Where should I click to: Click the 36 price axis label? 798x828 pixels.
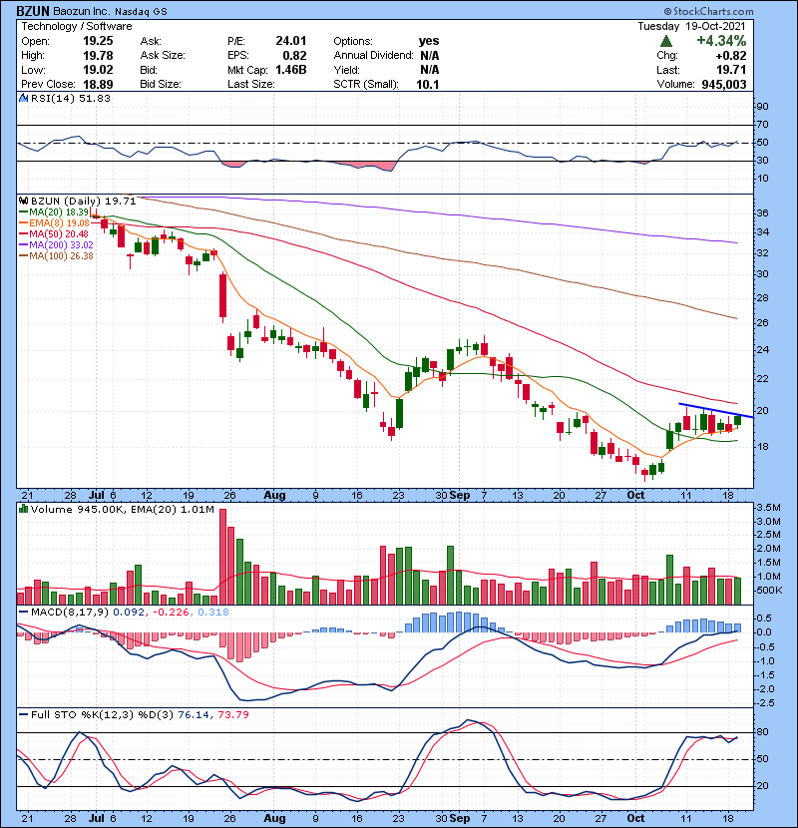pyautogui.click(x=762, y=213)
